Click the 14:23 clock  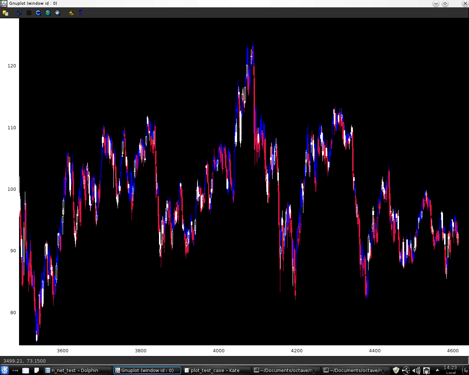pyautogui.click(x=450, y=370)
